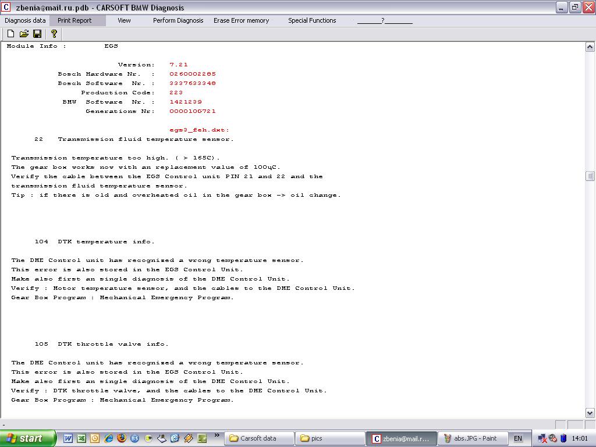
Task: Launch Word from the quick launch bar
Action: coord(68,438)
